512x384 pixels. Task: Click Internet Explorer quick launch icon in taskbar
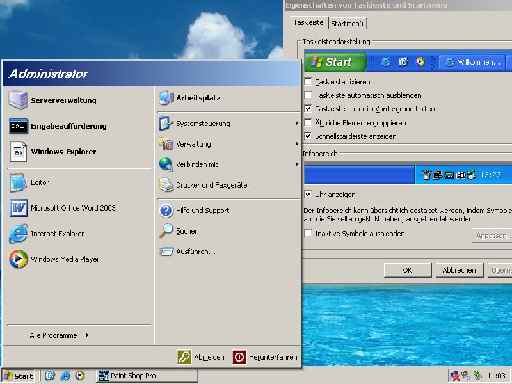[65, 376]
